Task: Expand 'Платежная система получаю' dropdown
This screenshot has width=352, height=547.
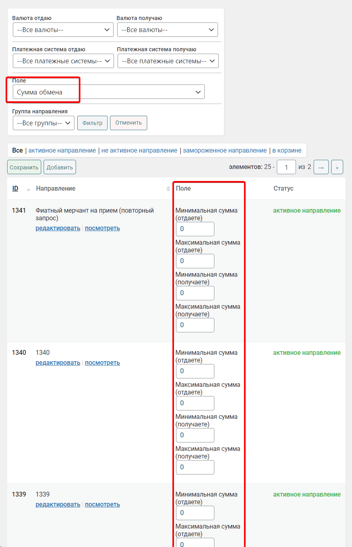Action: (x=168, y=61)
